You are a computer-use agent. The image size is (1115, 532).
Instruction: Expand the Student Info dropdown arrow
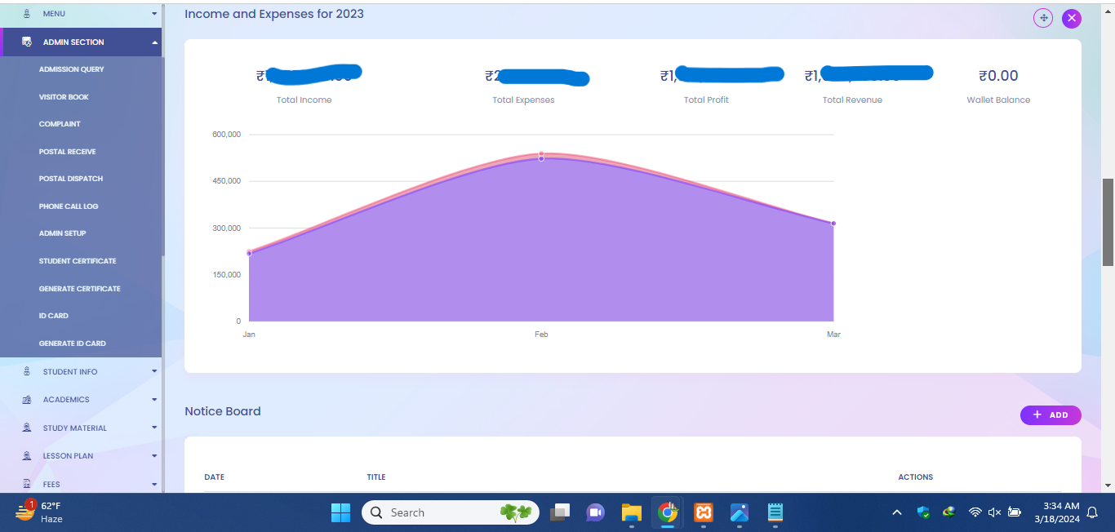pos(154,371)
